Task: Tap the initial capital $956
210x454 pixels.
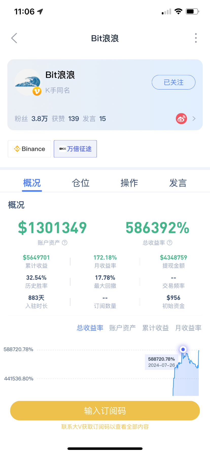Action: (x=173, y=298)
